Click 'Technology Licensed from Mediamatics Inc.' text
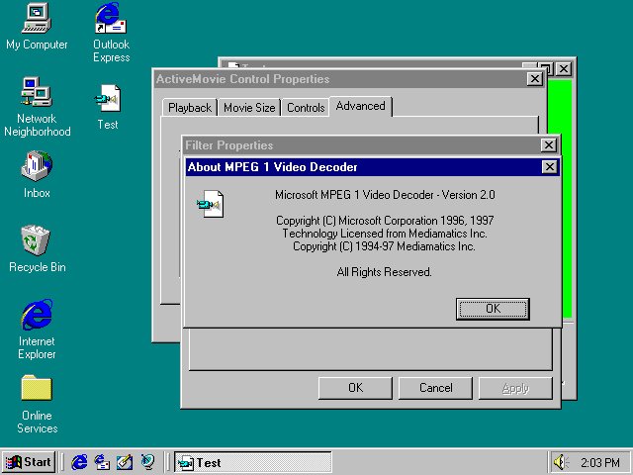 (385, 234)
